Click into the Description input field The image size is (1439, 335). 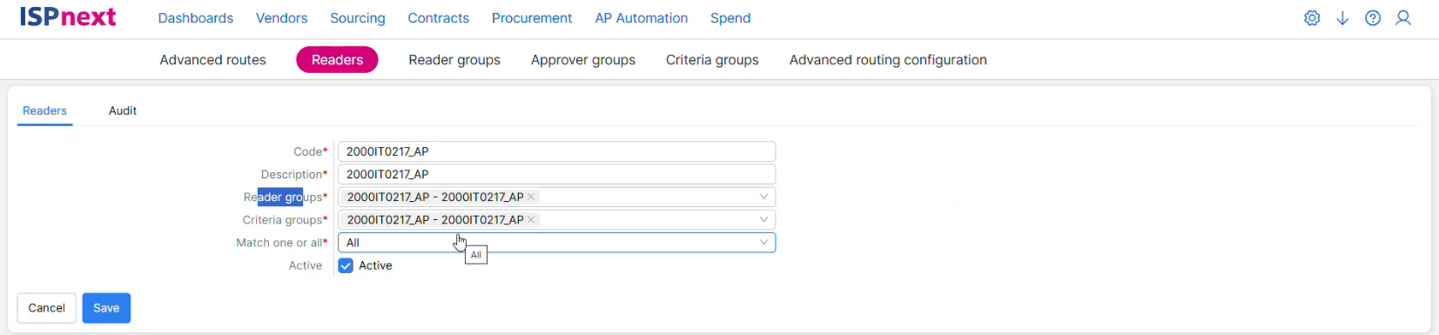coord(556,174)
